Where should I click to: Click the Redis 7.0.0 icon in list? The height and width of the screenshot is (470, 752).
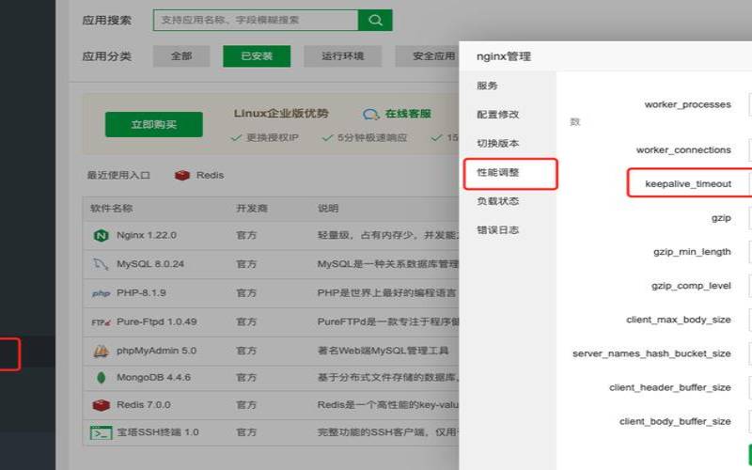pyautogui.click(x=101, y=405)
